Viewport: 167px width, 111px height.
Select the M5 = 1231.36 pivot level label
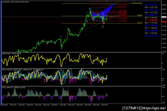coord(151,7)
